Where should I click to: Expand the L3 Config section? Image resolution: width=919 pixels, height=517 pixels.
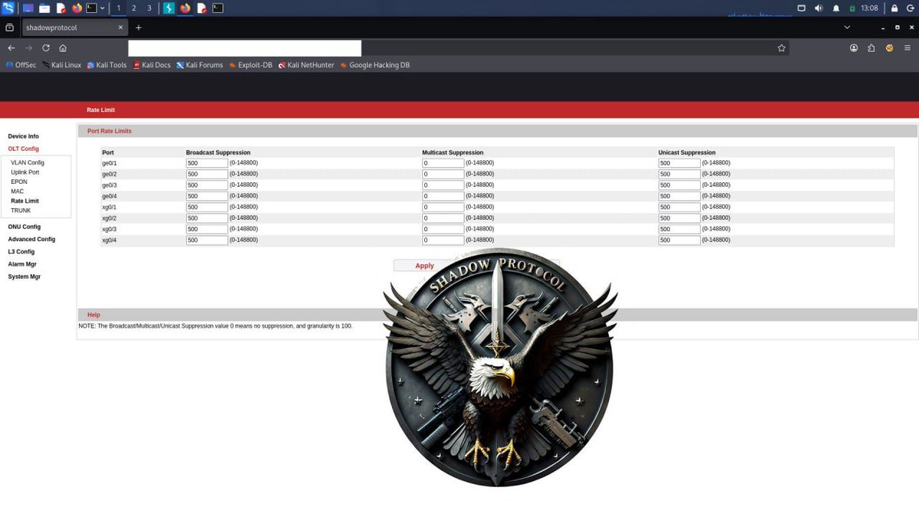point(21,251)
